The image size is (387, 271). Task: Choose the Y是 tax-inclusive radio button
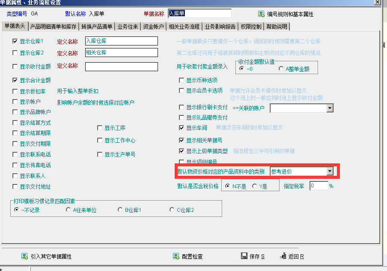pos(255,186)
